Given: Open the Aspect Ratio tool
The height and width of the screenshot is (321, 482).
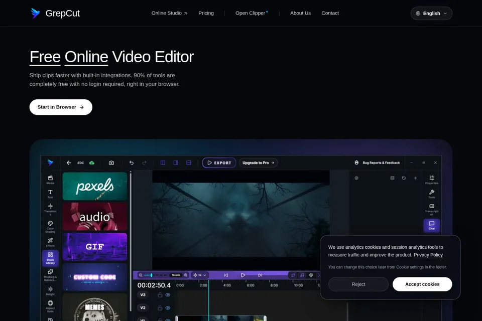Looking at the screenshot, I should tap(50, 306).
